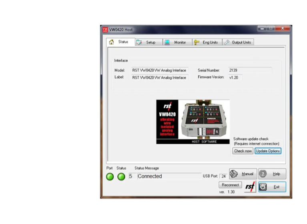Click the Label field
Viewport: 307px width, 224px height.
tap(160, 78)
